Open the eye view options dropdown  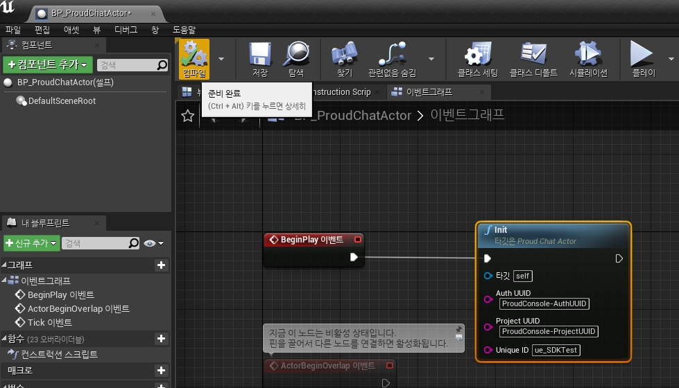[x=153, y=243]
